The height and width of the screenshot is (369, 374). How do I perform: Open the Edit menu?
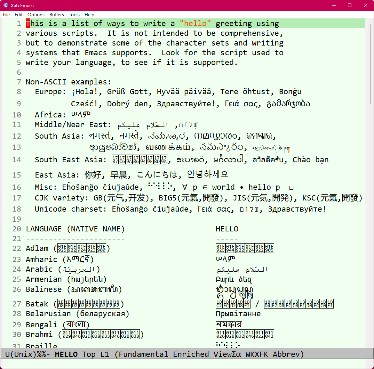pyautogui.click(x=18, y=15)
